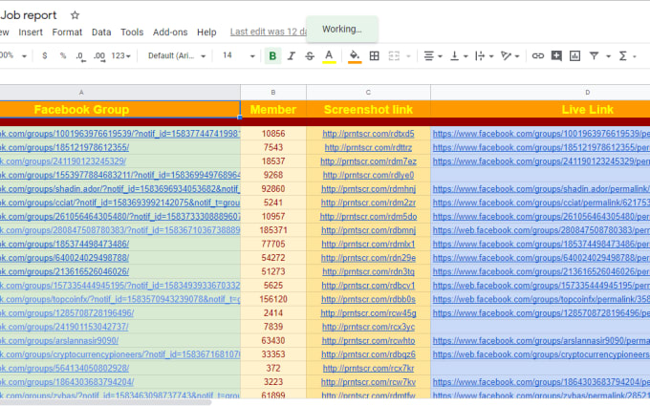Open the Last edit history link
The image size is (650, 406).
(x=269, y=32)
